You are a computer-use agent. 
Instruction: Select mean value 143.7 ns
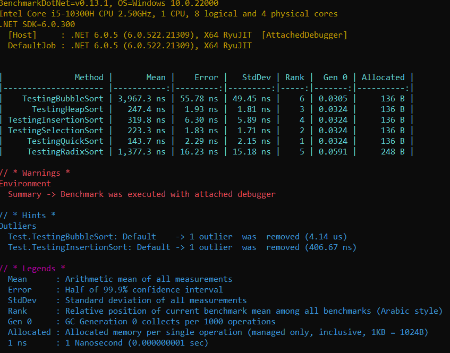pos(147,141)
